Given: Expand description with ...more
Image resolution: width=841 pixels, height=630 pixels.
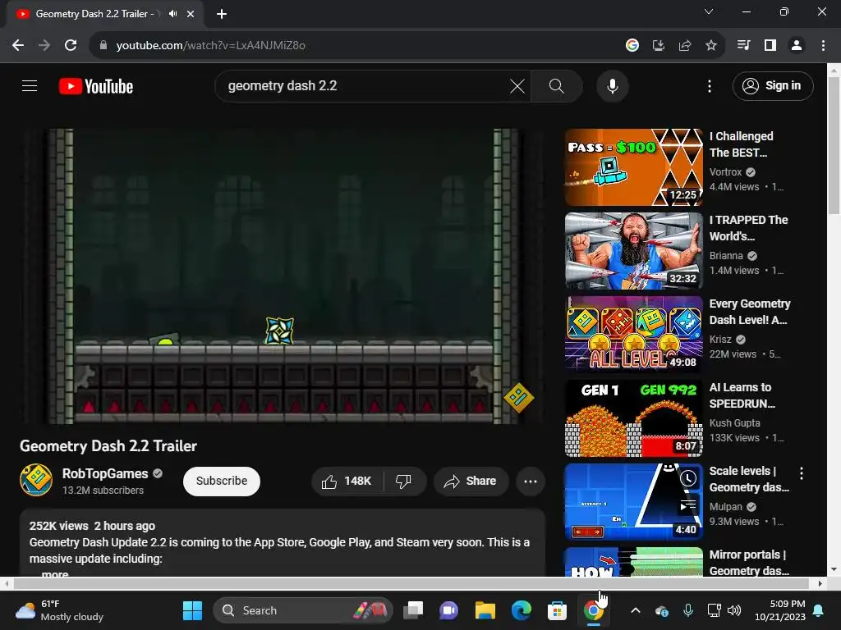Looking at the screenshot, I should click(x=53, y=573).
